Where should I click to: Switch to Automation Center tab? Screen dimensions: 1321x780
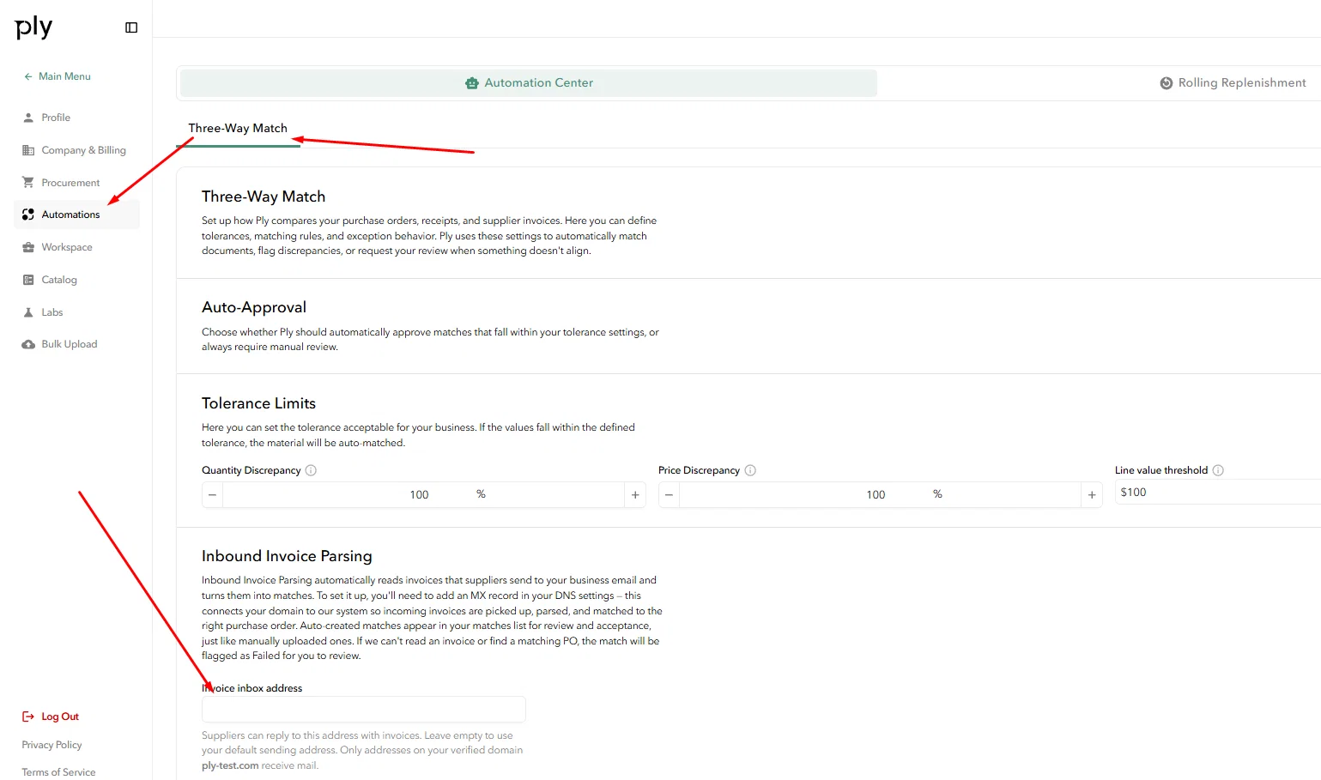[x=529, y=83]
